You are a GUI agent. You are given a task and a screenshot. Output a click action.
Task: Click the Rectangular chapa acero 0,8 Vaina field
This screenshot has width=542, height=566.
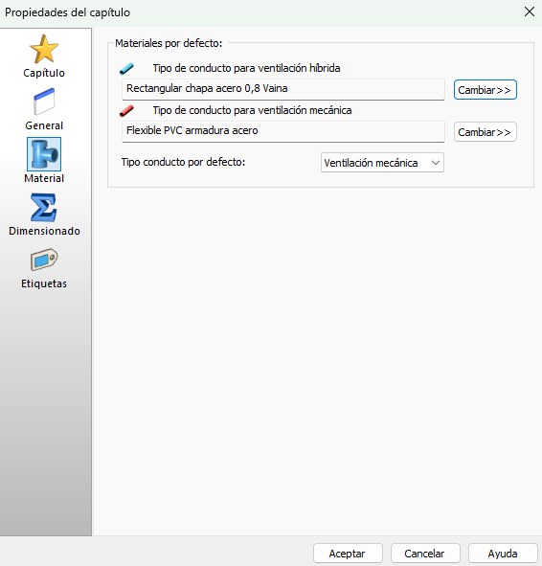pos(283,89)
